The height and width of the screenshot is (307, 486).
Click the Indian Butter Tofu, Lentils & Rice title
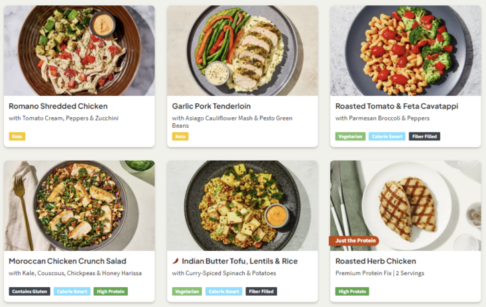[246, 261]
